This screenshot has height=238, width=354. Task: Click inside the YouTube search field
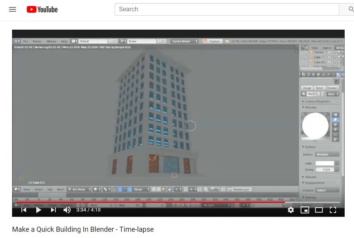(226, 9)
